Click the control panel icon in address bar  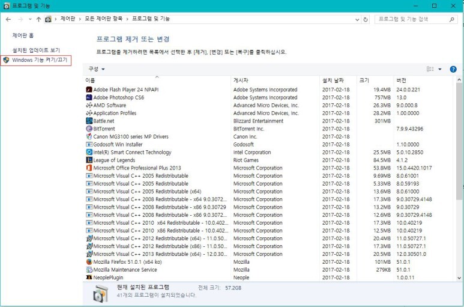tap(48, 20)
